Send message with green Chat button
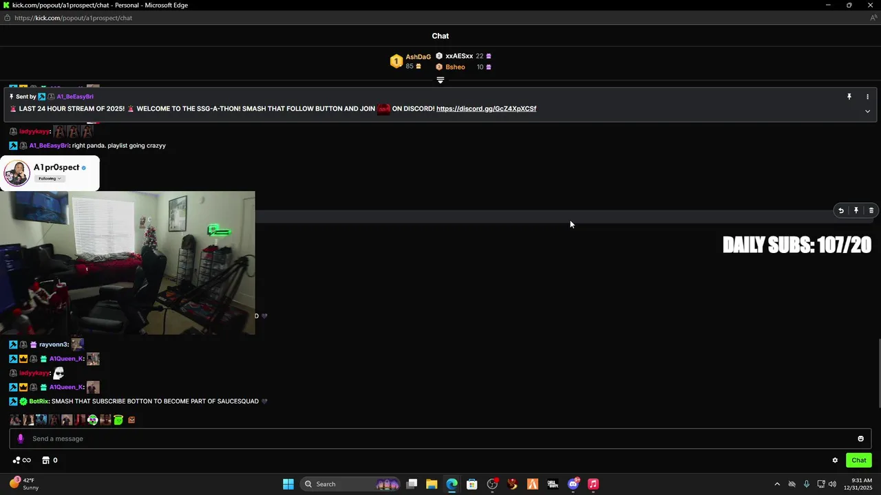881x495 pixels. [x=859, y=461]
